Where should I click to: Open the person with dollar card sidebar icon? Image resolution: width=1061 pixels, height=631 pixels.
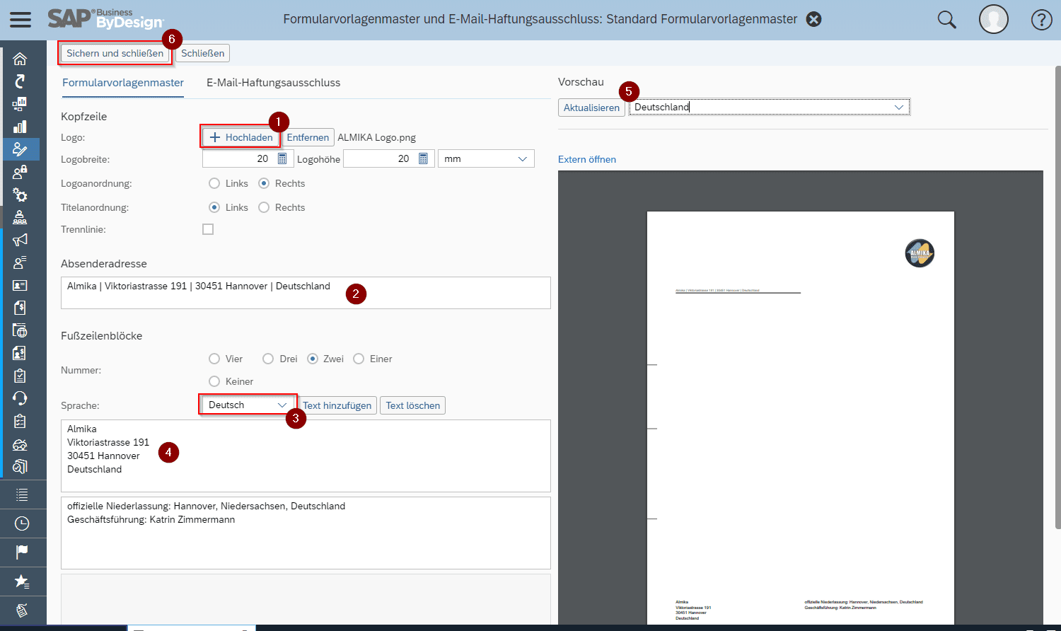coord(21,353)
